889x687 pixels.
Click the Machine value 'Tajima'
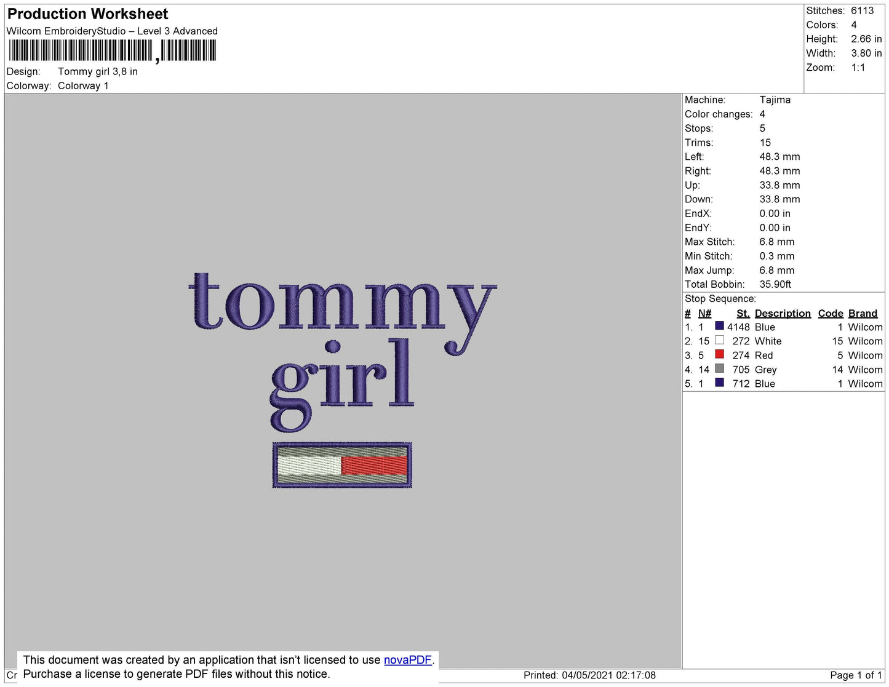(x=775, y=100)
